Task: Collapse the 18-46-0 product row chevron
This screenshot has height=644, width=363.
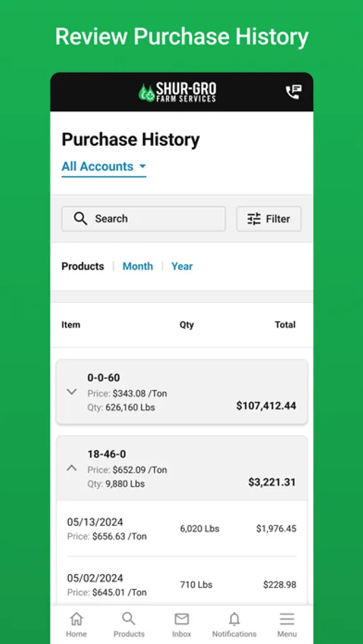Action: (72, 468)
